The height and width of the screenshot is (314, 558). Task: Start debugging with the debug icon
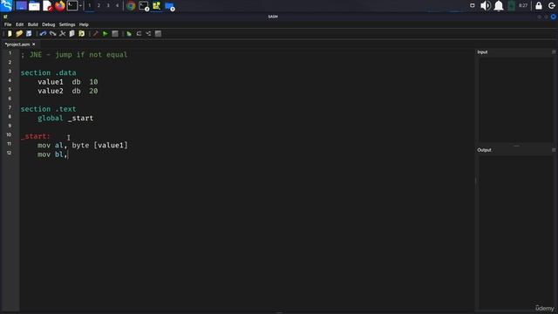(x=129, y=33)
